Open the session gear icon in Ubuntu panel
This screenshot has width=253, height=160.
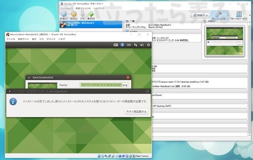tap(149, 45)
